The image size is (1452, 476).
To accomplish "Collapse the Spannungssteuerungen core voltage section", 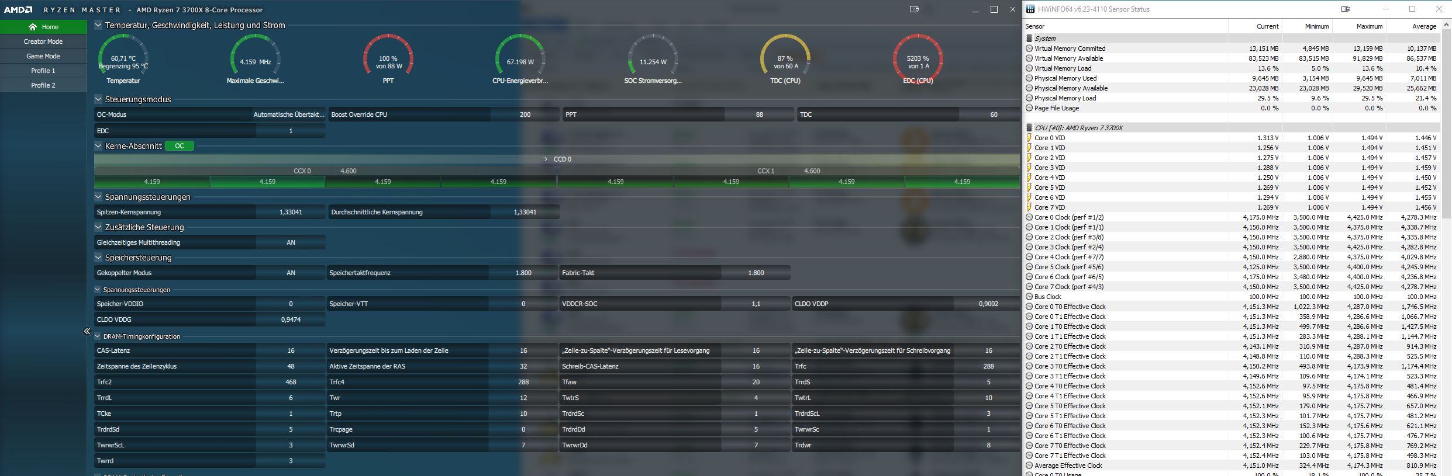I will click(x=98, y=197).
